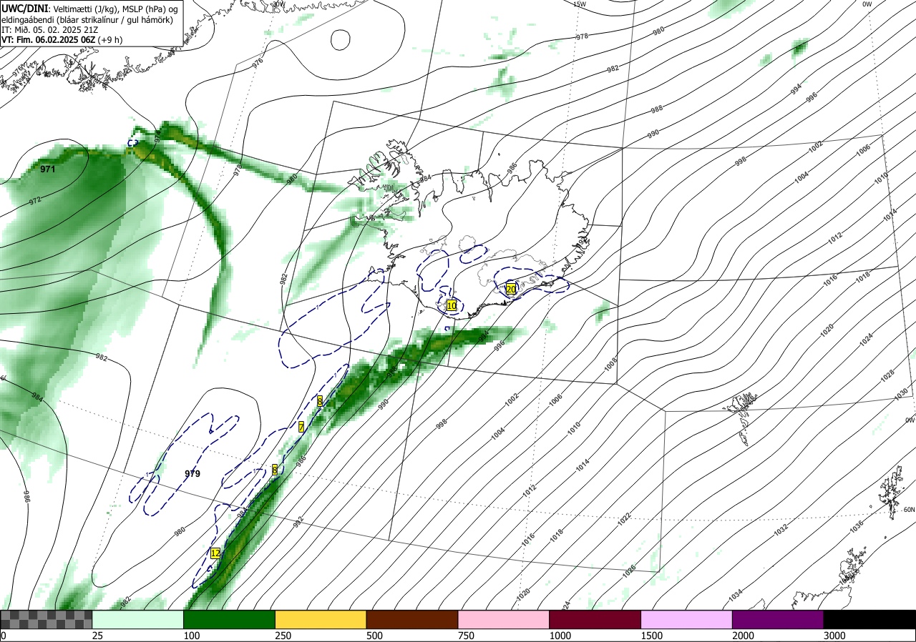Click the legend tick label 3000
Image resolution: width=916 pixels, height=642 pixels.
pos(834,636)
